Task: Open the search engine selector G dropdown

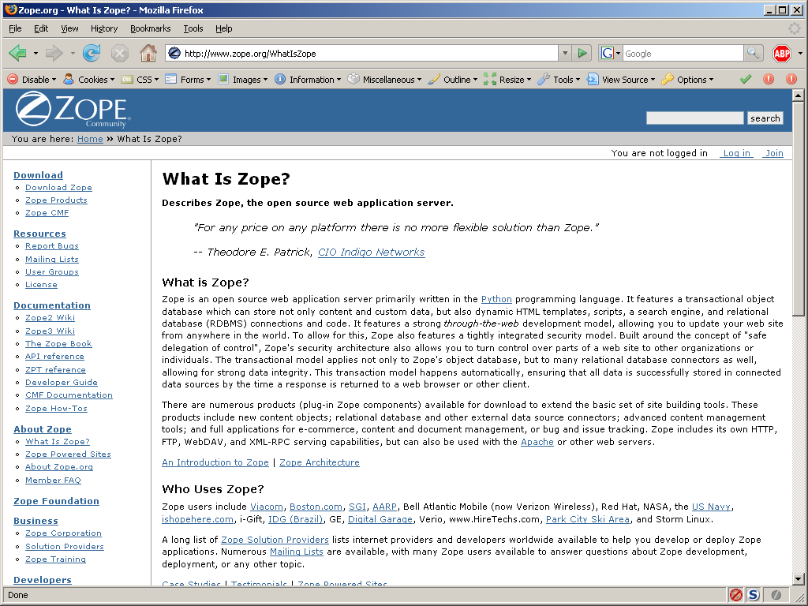Action: coord(611,53)
